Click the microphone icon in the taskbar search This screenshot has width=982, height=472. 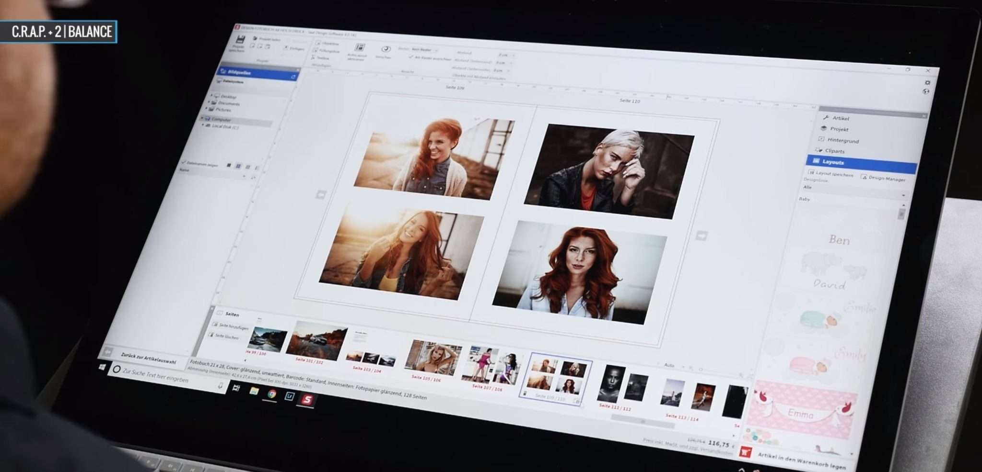pos(220,385)
